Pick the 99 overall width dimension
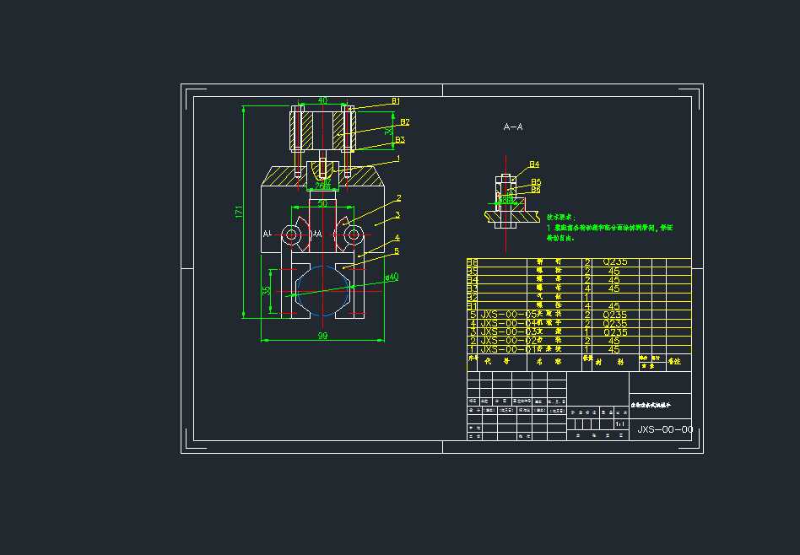The image size is (800, 555). (322, 336)
